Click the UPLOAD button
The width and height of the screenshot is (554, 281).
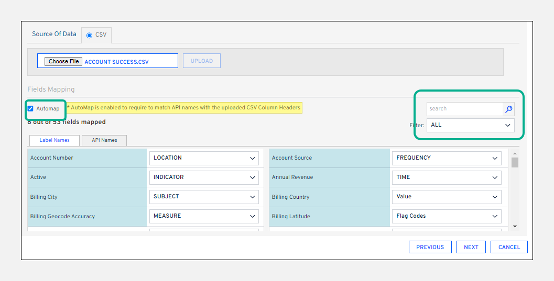(202, 61)
